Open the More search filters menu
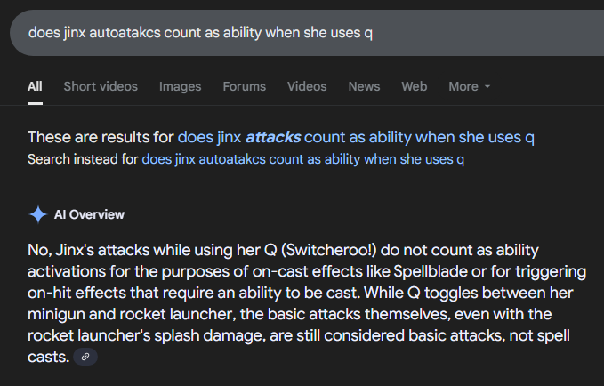604x386 pixels. point(463,86)
